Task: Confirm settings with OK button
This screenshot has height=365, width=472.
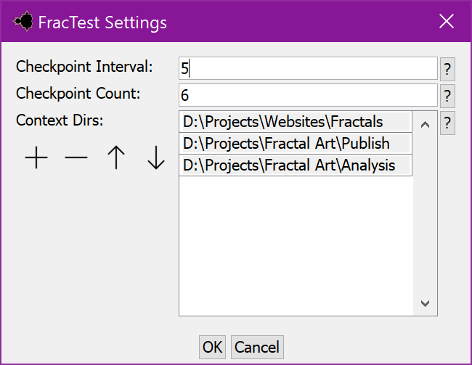Action: coord(212,348)
